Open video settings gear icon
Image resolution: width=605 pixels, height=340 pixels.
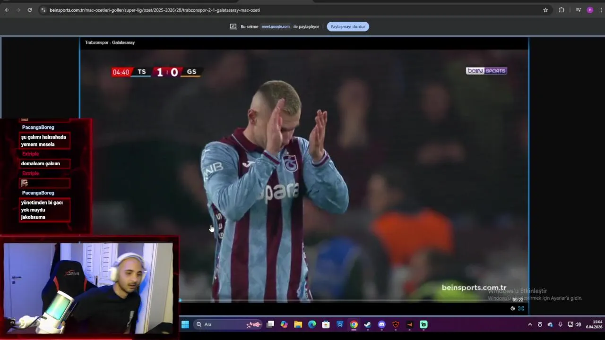click(512, 308)
